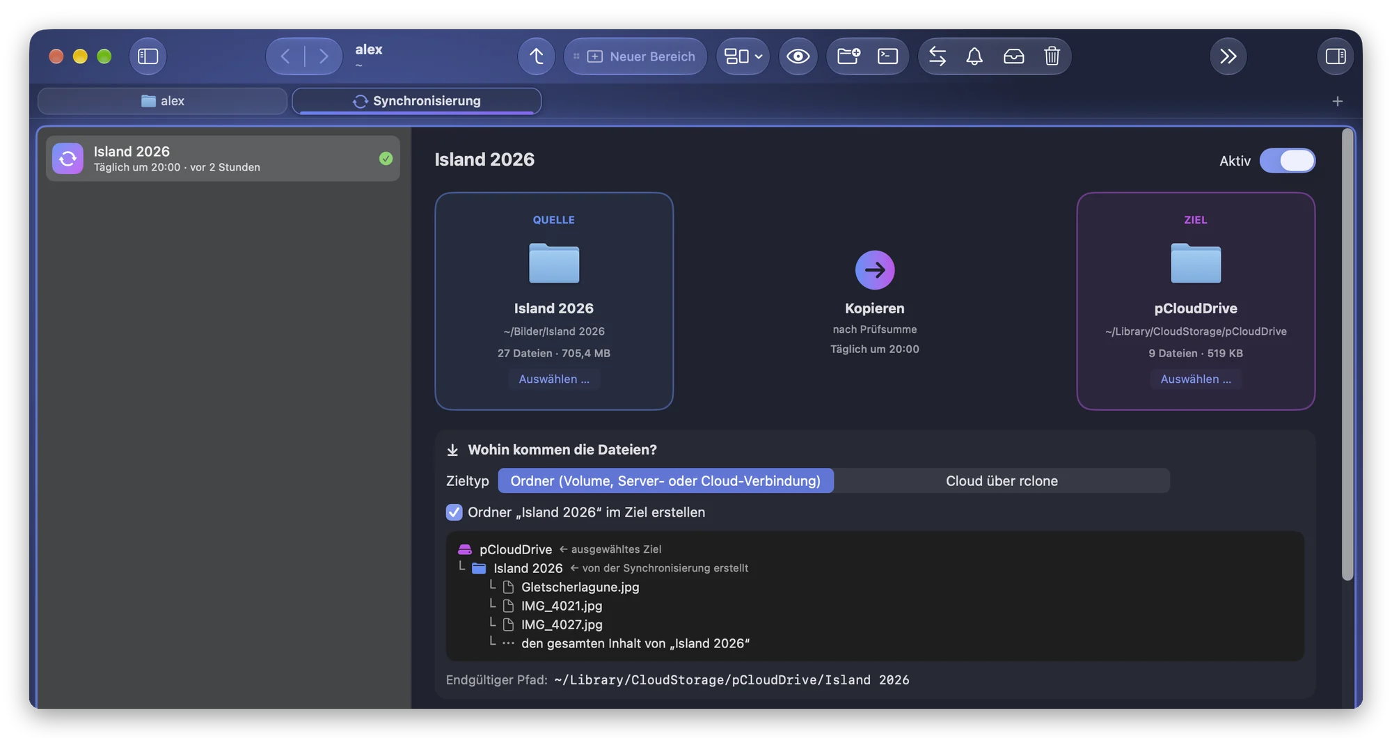Toggle the eye preview icon
1392x738 pixels.
[x=798, y=56]
